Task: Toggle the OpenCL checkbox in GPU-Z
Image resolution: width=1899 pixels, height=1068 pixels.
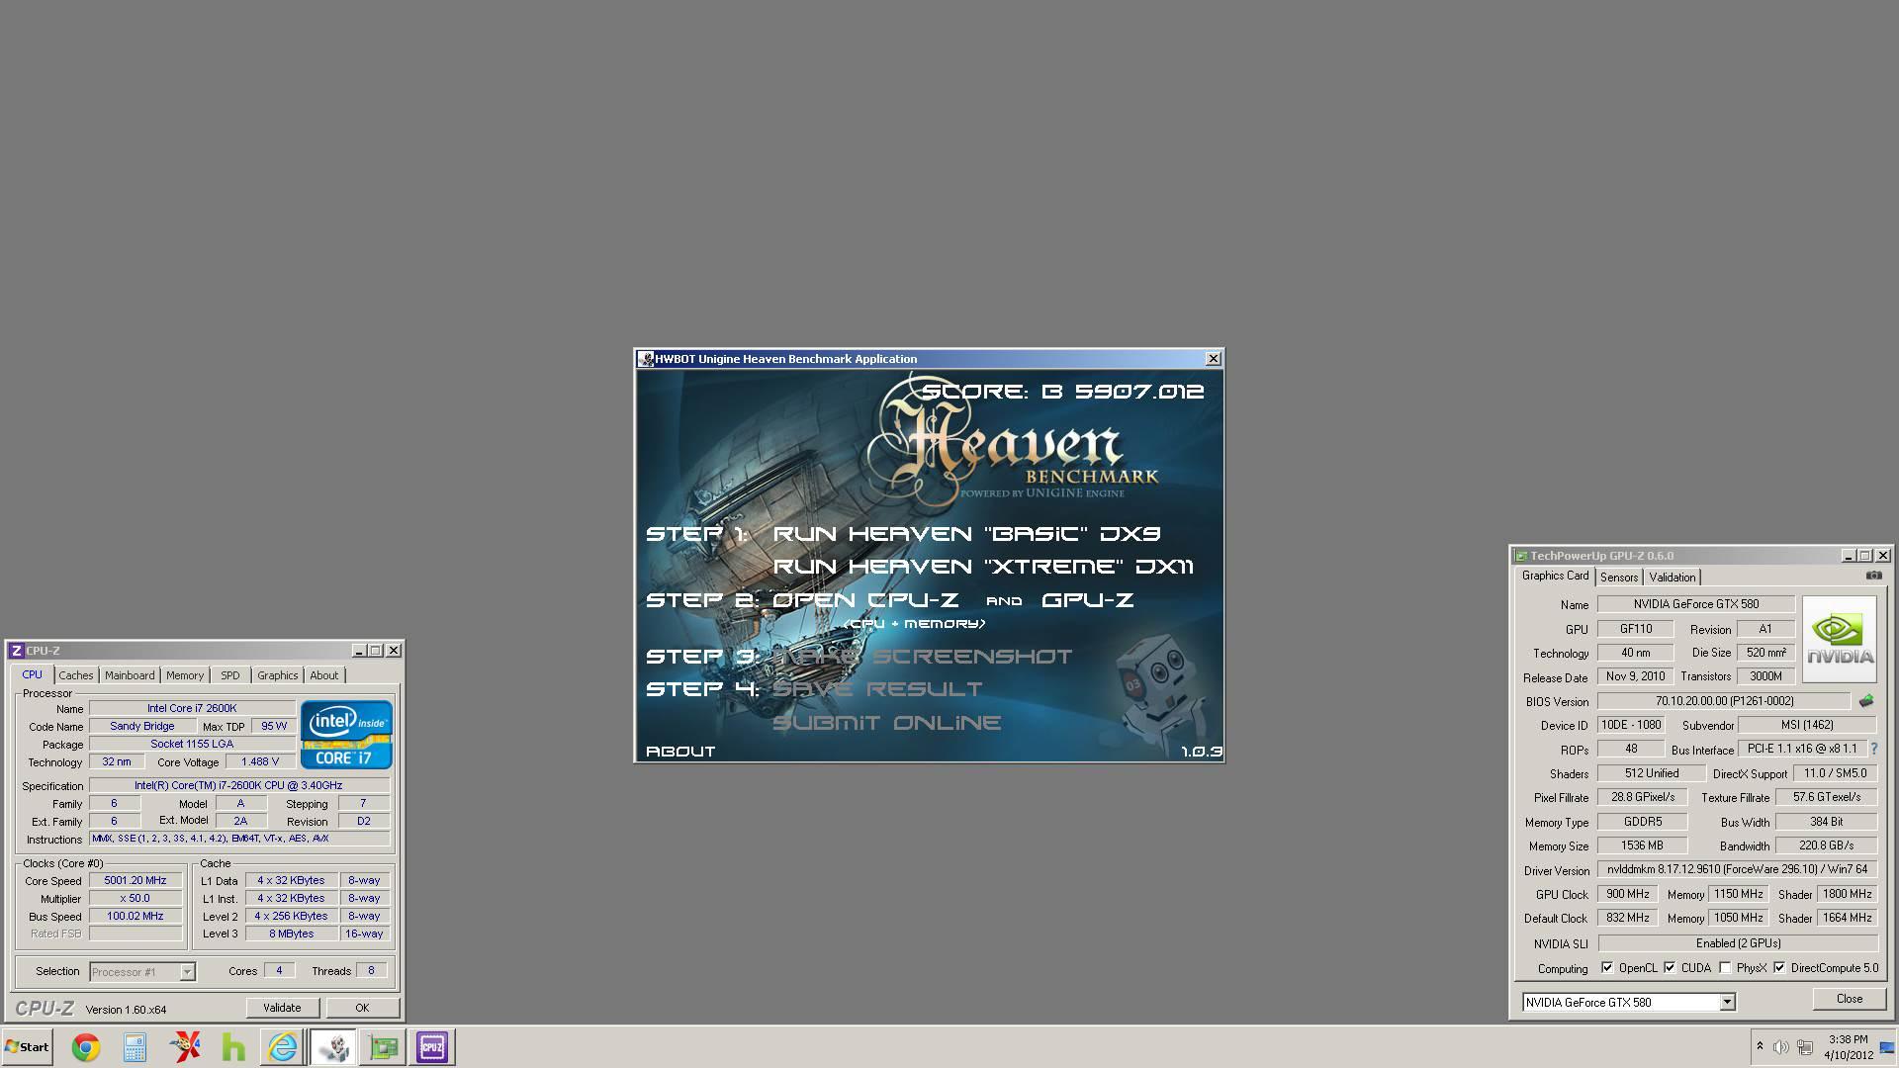Action: point(1607,968)
